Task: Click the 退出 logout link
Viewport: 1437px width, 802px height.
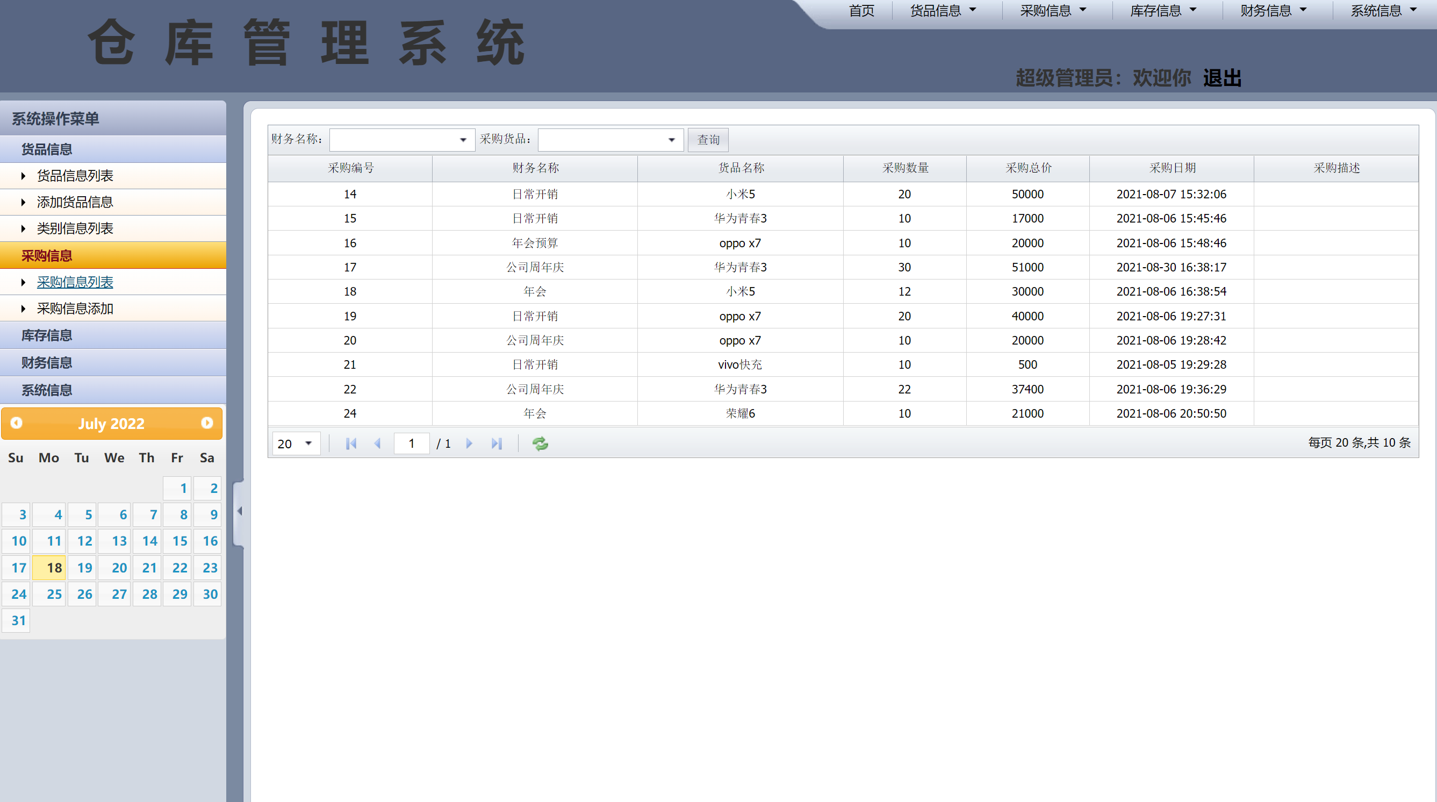Action: pyautogui.click(x=1222, y=78)
